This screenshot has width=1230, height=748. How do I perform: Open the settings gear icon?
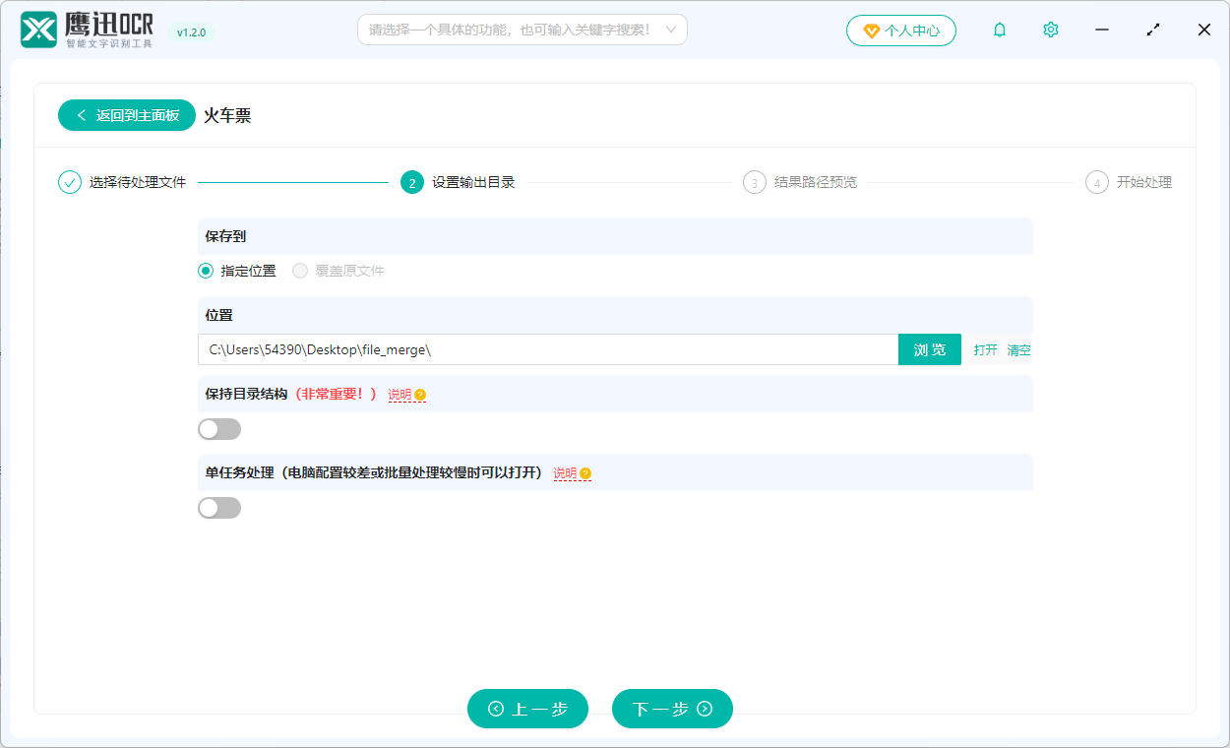click(x=1050, y=30)
